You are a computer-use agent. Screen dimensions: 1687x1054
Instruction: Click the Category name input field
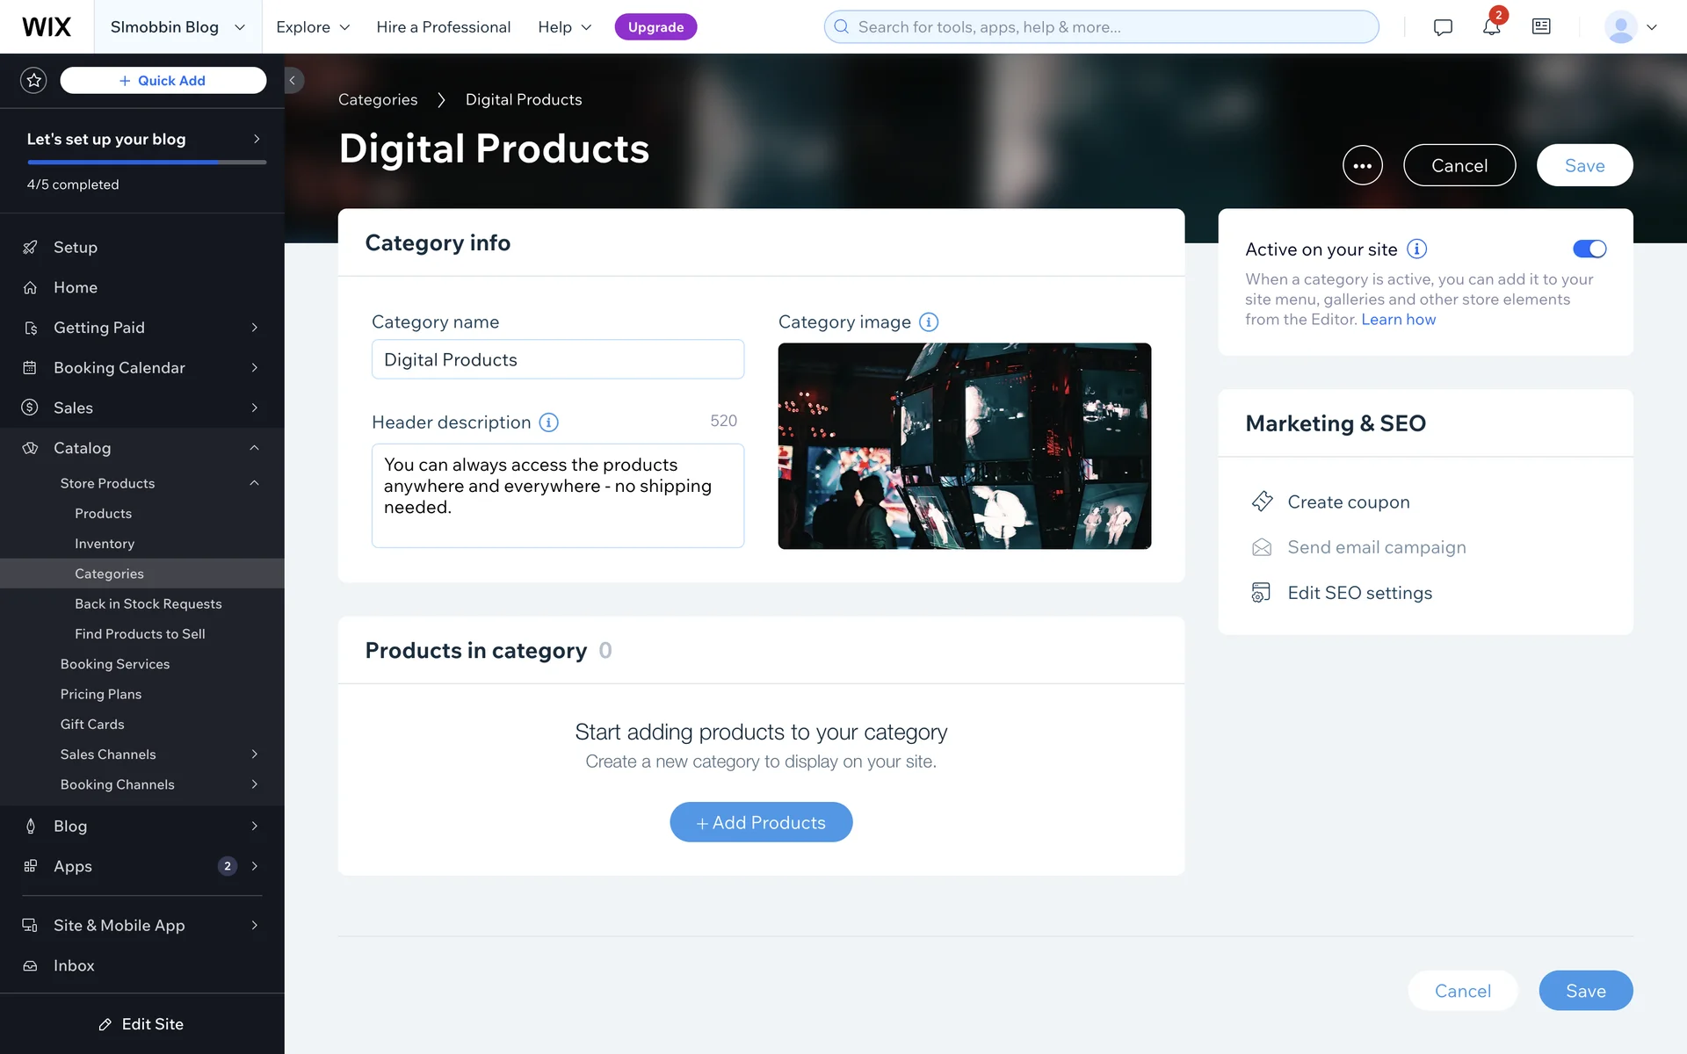(557, 360)
